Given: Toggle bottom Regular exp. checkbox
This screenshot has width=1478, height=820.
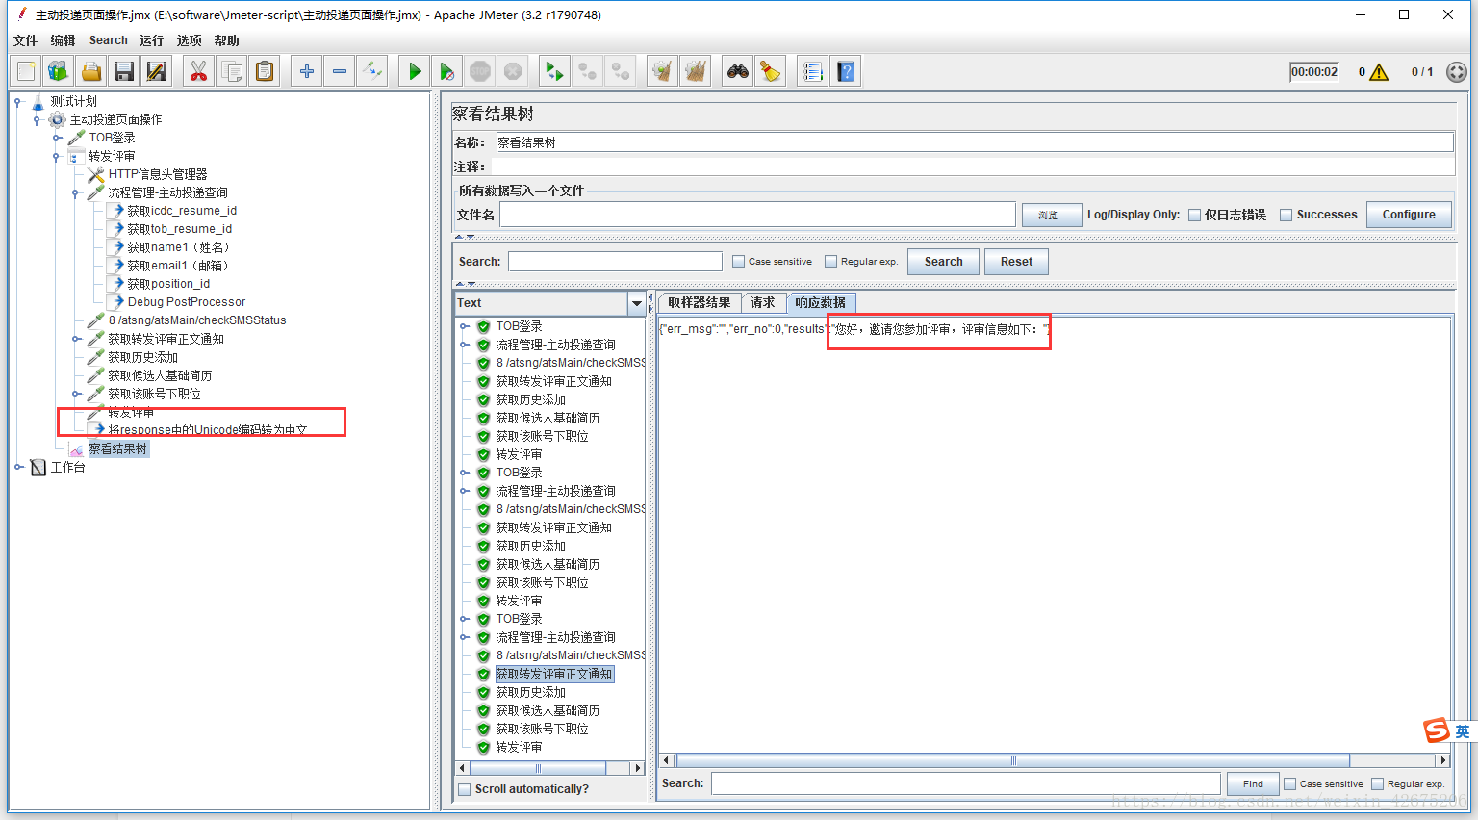Looking at the screenshot, I should click(1377, 784).
